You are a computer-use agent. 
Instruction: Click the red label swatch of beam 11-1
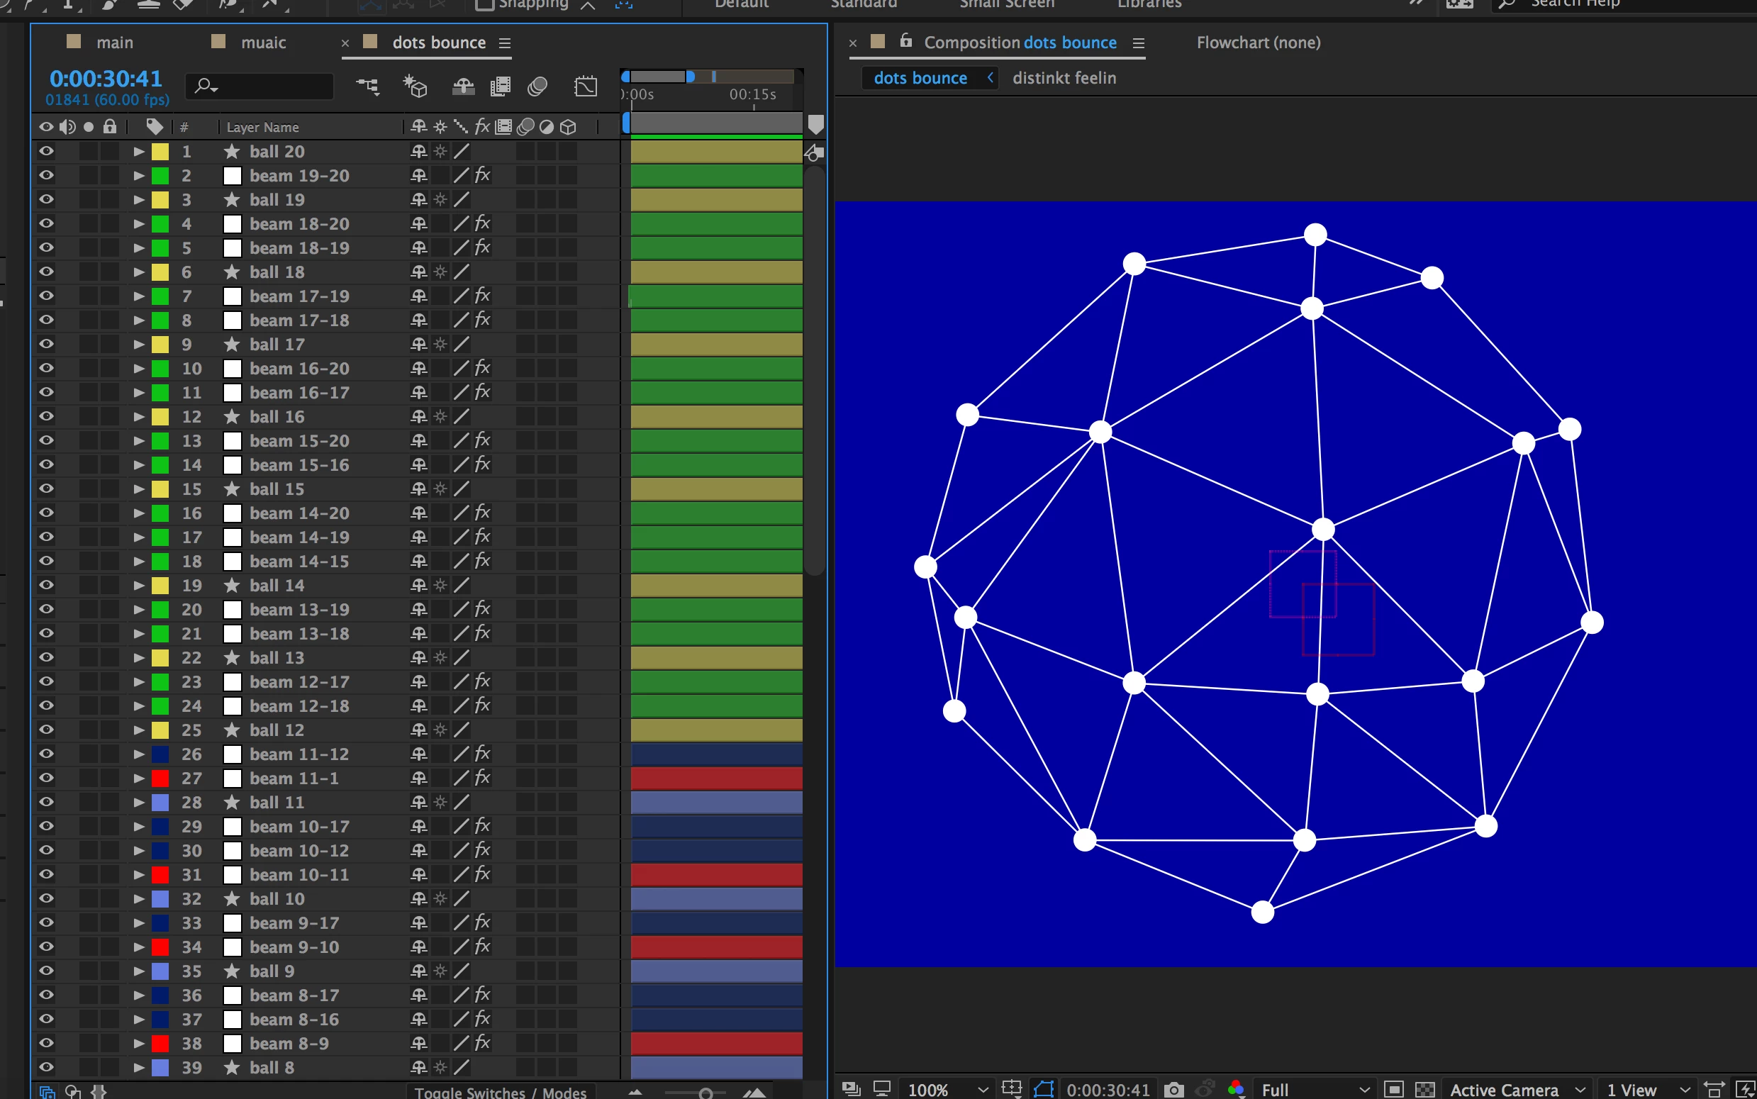point(160,778)
